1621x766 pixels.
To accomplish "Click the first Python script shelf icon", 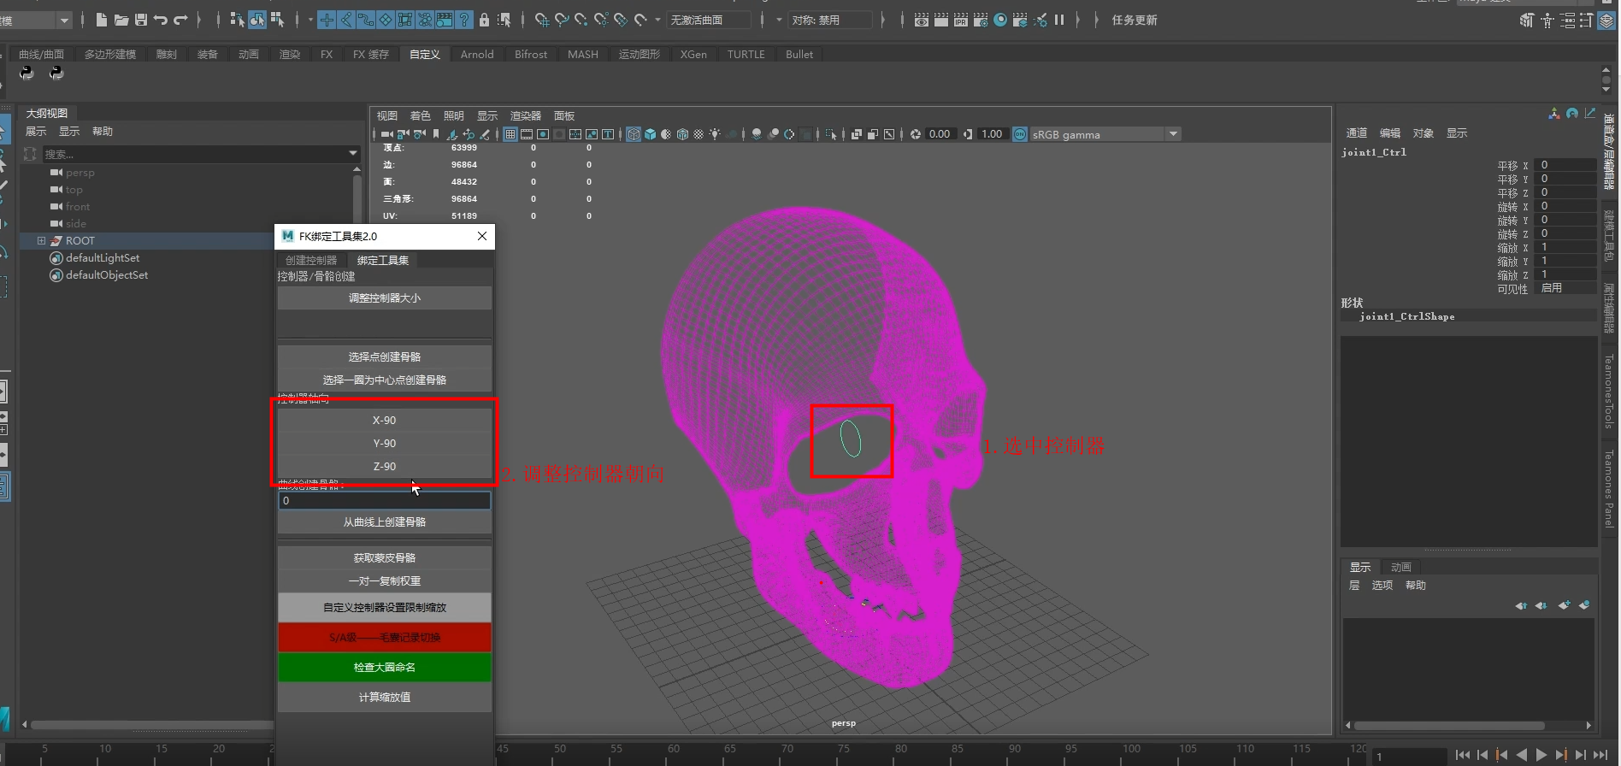I will [27, 74].
